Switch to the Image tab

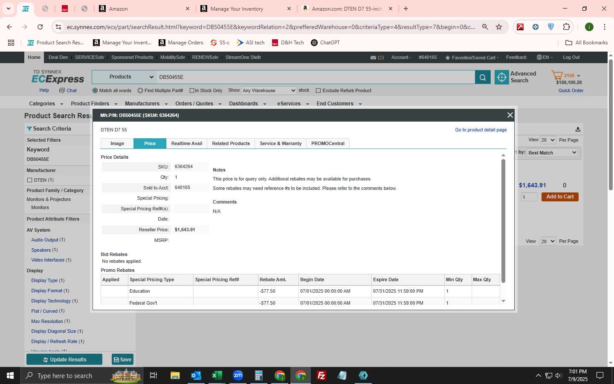(117, 144)
